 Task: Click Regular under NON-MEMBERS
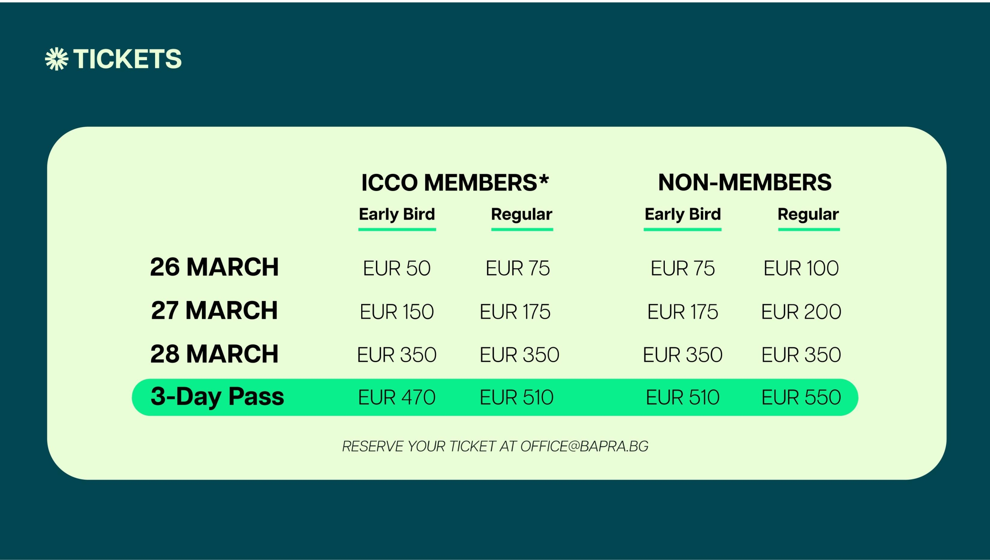click(x=808, y=214)
